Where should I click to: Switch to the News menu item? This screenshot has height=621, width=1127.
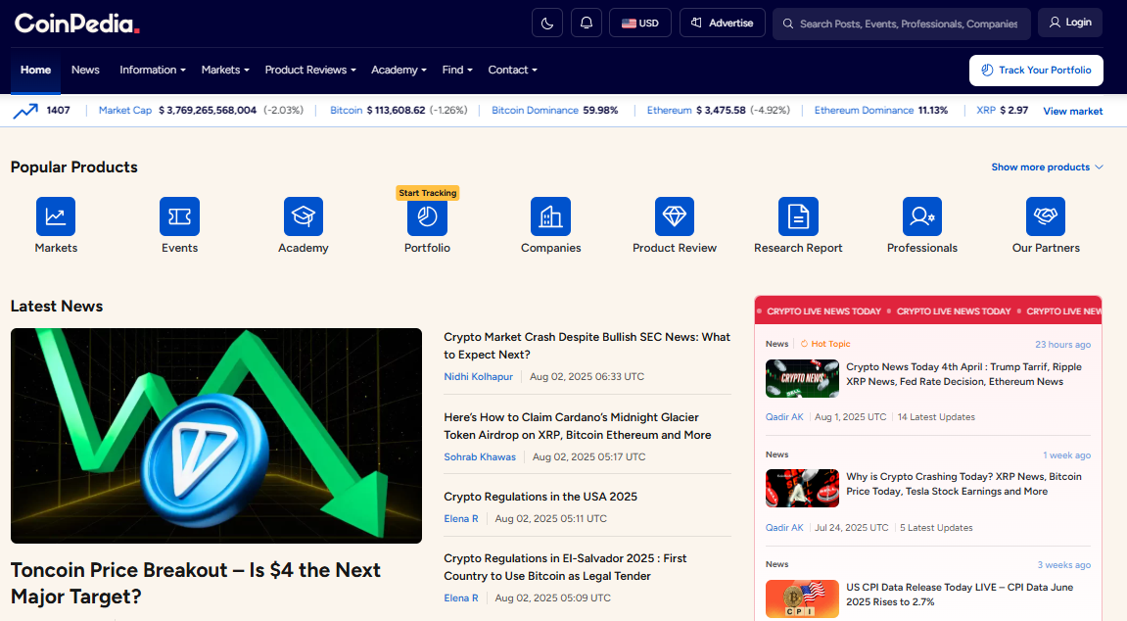click(x=85, y=70)
